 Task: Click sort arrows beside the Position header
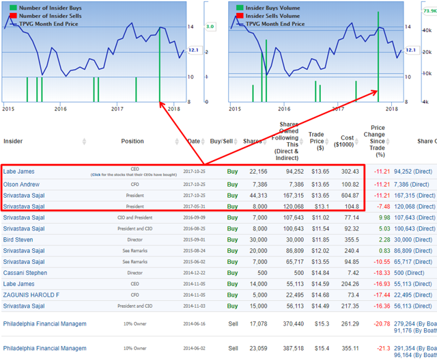(177, 142)
